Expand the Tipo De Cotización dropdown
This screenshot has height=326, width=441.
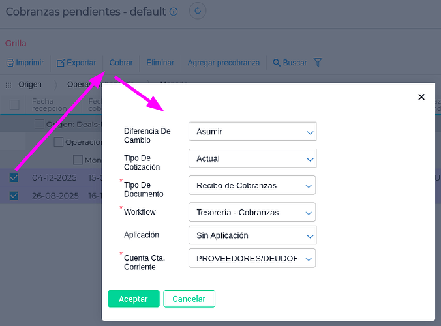tap(252, 158)
